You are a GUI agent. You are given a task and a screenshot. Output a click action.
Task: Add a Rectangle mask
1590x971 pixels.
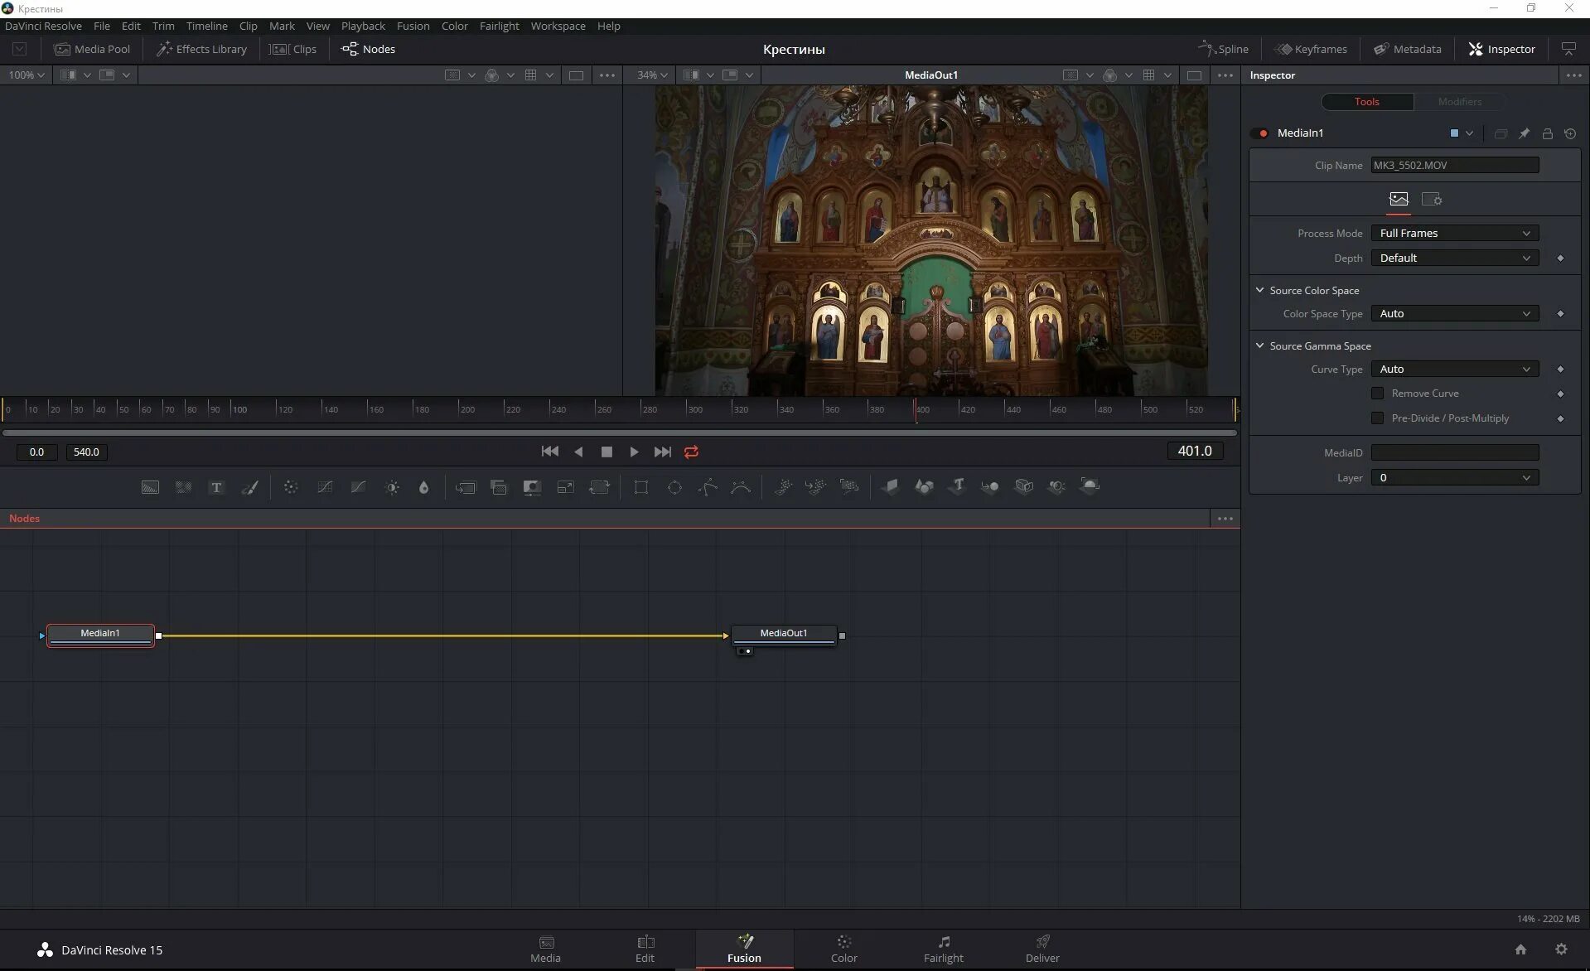click(x=641, y=487)
